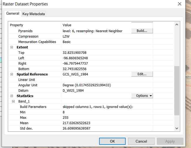The image size is (191, 148).
Task: Collapse the Band_1 group
Action: (14, 101)
